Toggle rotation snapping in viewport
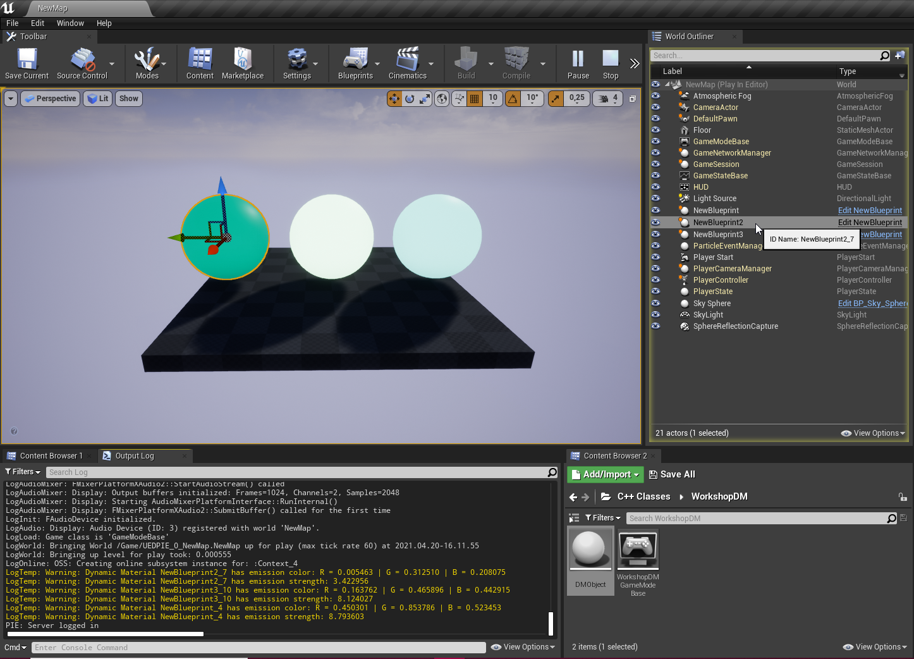914x659 pixels. coord(513,99)
